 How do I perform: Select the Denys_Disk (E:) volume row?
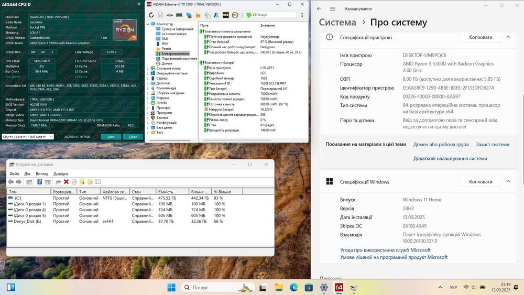coord(124,221)
